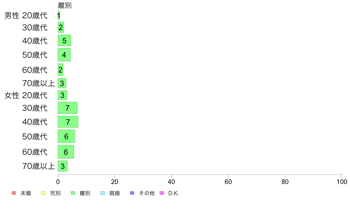Click the 離別 column header label
This screenshot has width=350, height=217.
coord(65,5)
